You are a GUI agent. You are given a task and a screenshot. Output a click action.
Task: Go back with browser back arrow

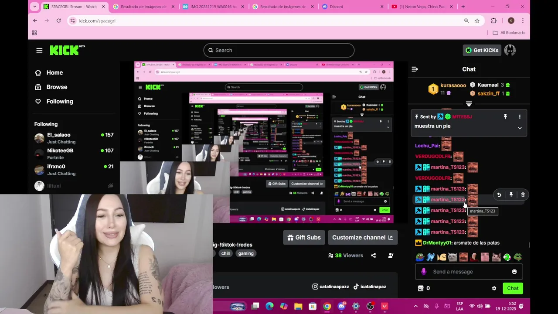35,20
